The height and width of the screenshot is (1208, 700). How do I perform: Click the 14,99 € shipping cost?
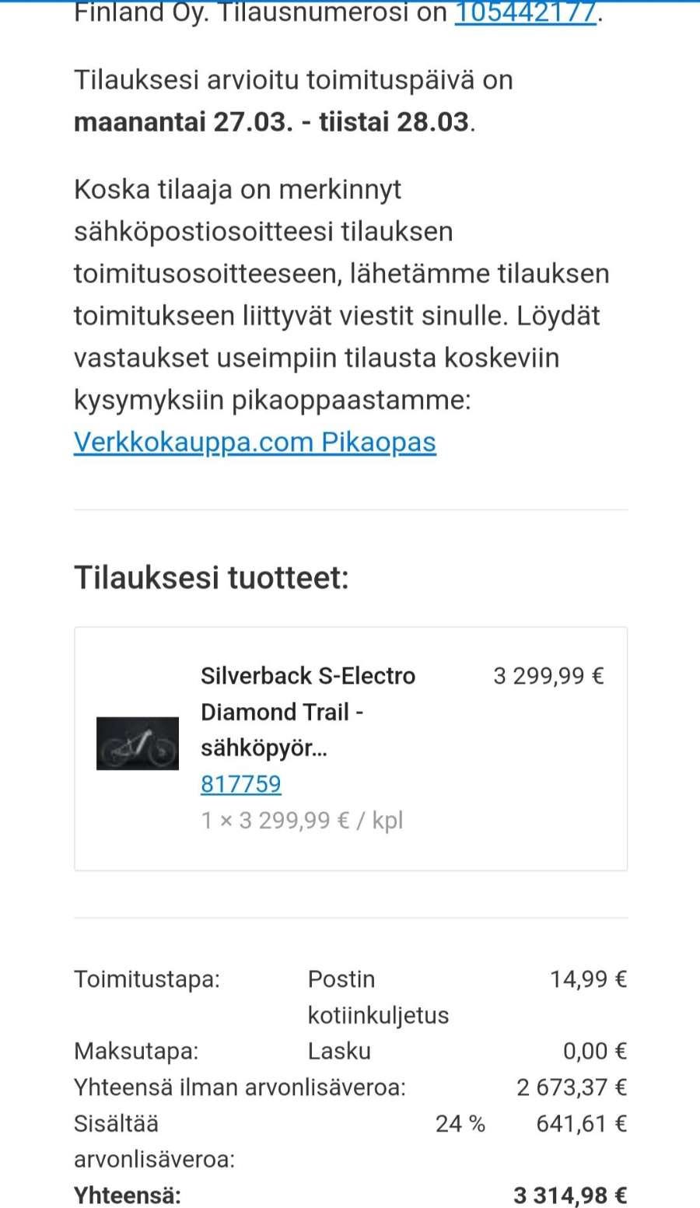(x=588, y=979)
